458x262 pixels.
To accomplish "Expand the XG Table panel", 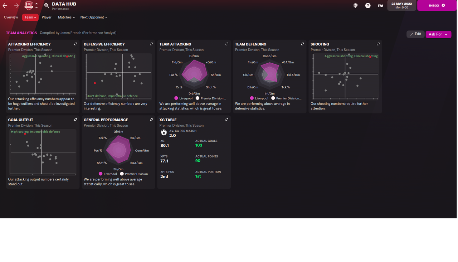I will [227, 120].
